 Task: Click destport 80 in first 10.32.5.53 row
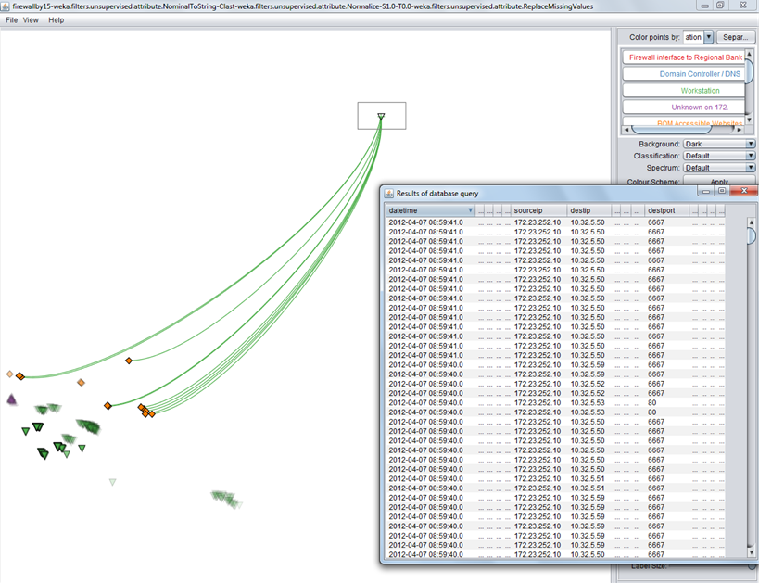(652, 403)
